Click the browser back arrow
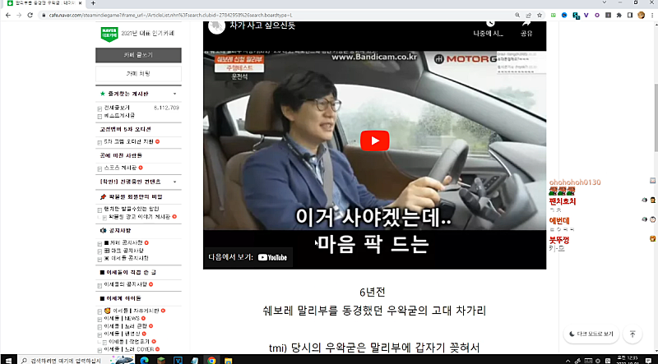 pos(8,15)
